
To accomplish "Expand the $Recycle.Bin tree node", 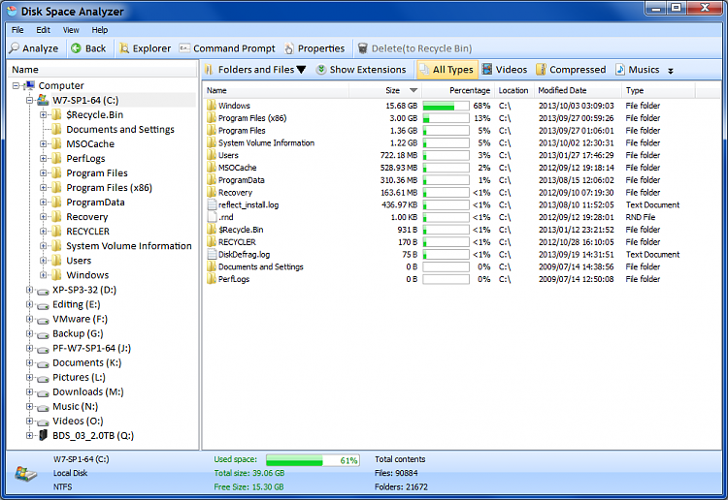I will 43,114.
